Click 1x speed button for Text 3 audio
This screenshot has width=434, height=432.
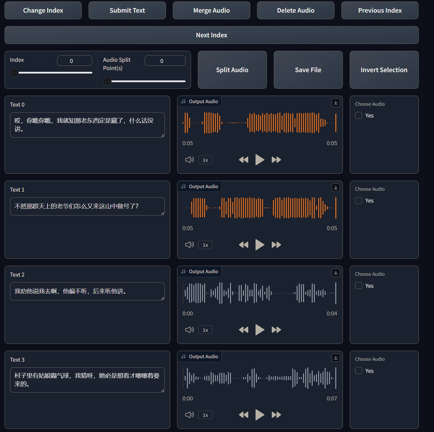click(x=205, y=415)
